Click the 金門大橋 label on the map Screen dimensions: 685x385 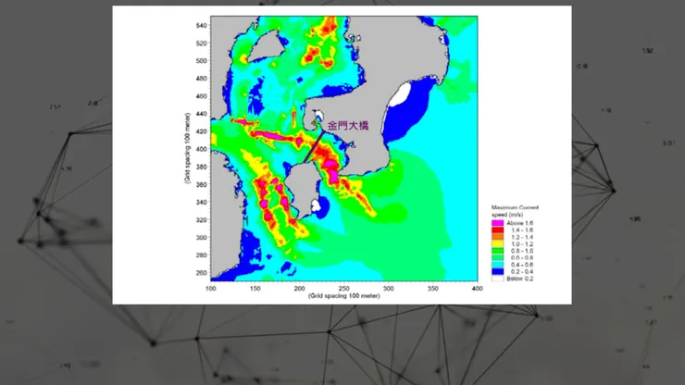click(x=348, y=126)
